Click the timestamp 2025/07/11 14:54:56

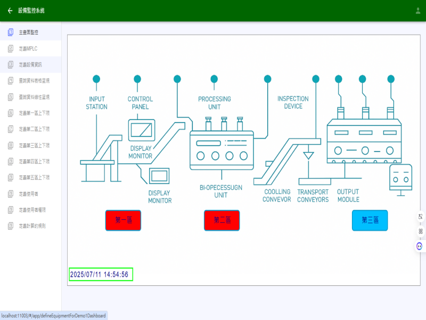[101, 274]
